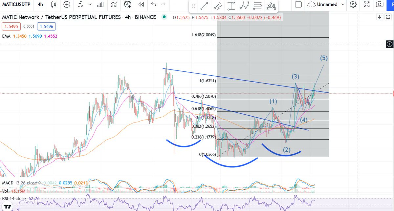
Task: Click the green market status dot
Action: tap(164, 17)
